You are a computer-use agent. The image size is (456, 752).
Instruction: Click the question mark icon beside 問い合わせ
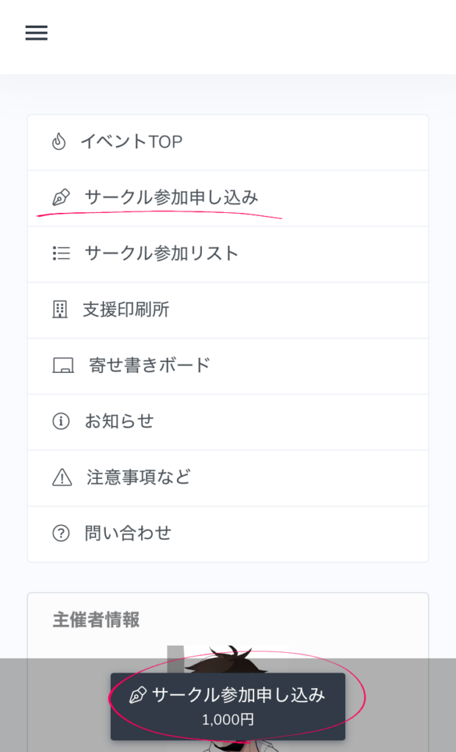[x=61, y=533]
